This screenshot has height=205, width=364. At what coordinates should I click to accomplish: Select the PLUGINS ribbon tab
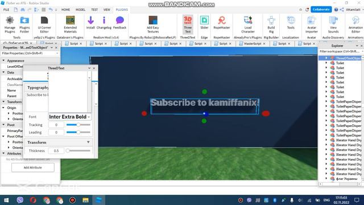click(122, 10)
